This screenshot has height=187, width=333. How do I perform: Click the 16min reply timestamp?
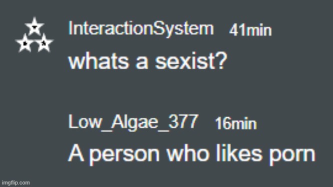(235, 123)
